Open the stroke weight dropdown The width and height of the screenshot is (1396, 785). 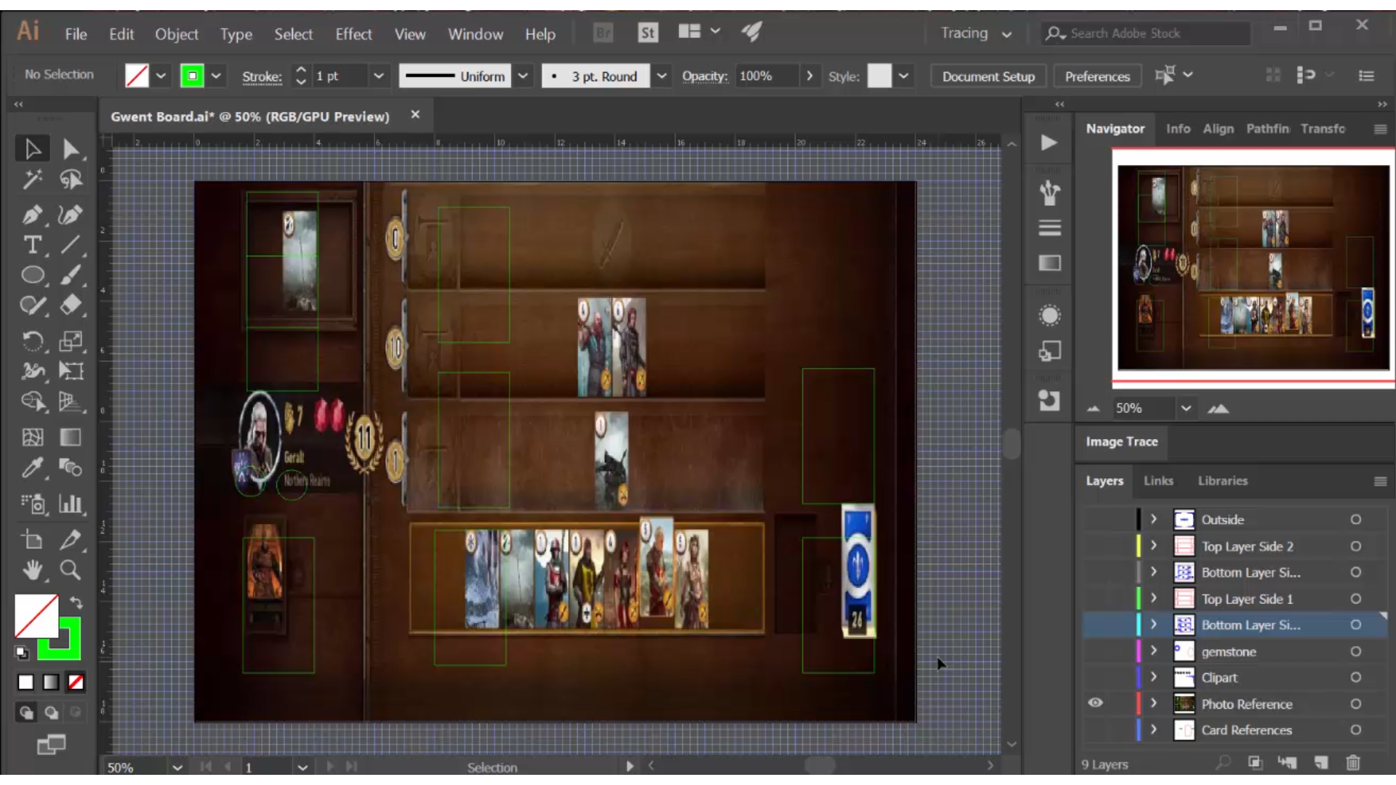pyautogui.click(x=379, y=76)
